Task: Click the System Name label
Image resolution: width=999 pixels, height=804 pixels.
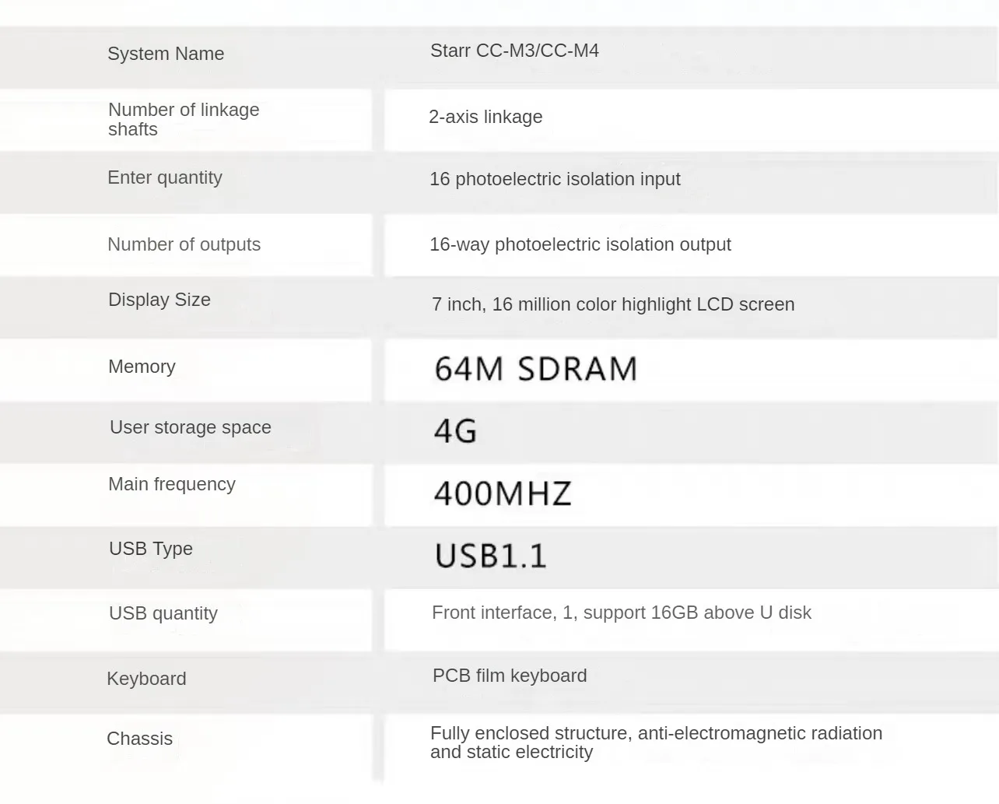Action: (166, 54)
